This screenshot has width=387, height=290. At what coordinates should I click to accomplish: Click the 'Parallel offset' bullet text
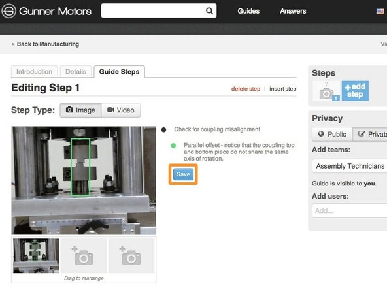pos(239,152)
